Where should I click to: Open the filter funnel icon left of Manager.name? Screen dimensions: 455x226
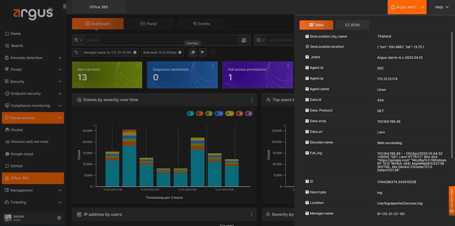[76, 52]
